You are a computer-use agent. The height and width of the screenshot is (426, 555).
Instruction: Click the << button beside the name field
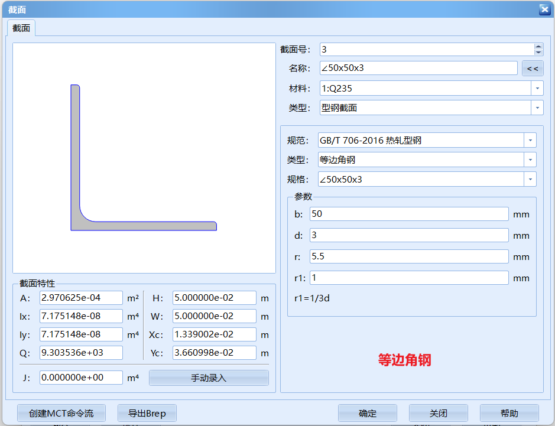(x=533, y=68)
